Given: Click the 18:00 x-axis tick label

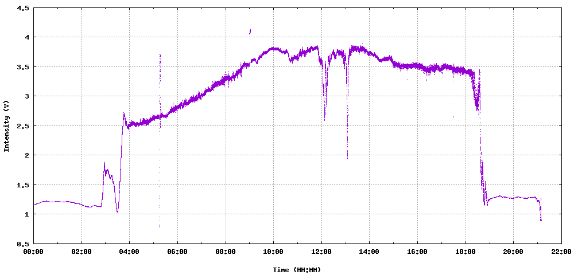Looking at the screenshot, I should (x=466, y=252).
